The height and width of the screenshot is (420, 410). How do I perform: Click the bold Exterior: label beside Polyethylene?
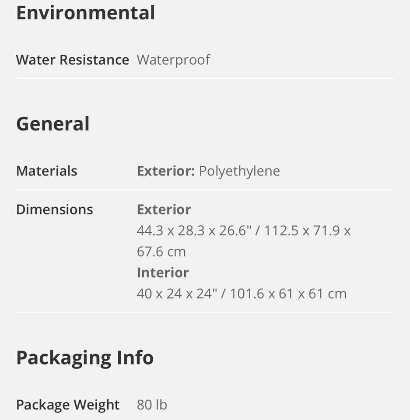(165, 171)
